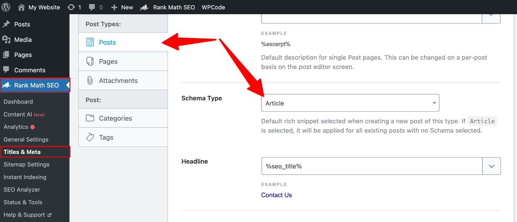Open Rank Math Dashboard submenu
The width and height of the screenshot is (517, 222).
[x=18, y=102]
